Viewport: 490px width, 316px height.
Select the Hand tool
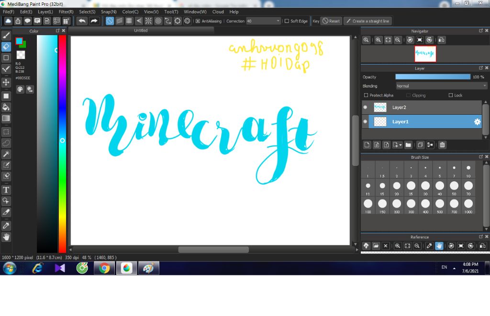click(6, 237)
